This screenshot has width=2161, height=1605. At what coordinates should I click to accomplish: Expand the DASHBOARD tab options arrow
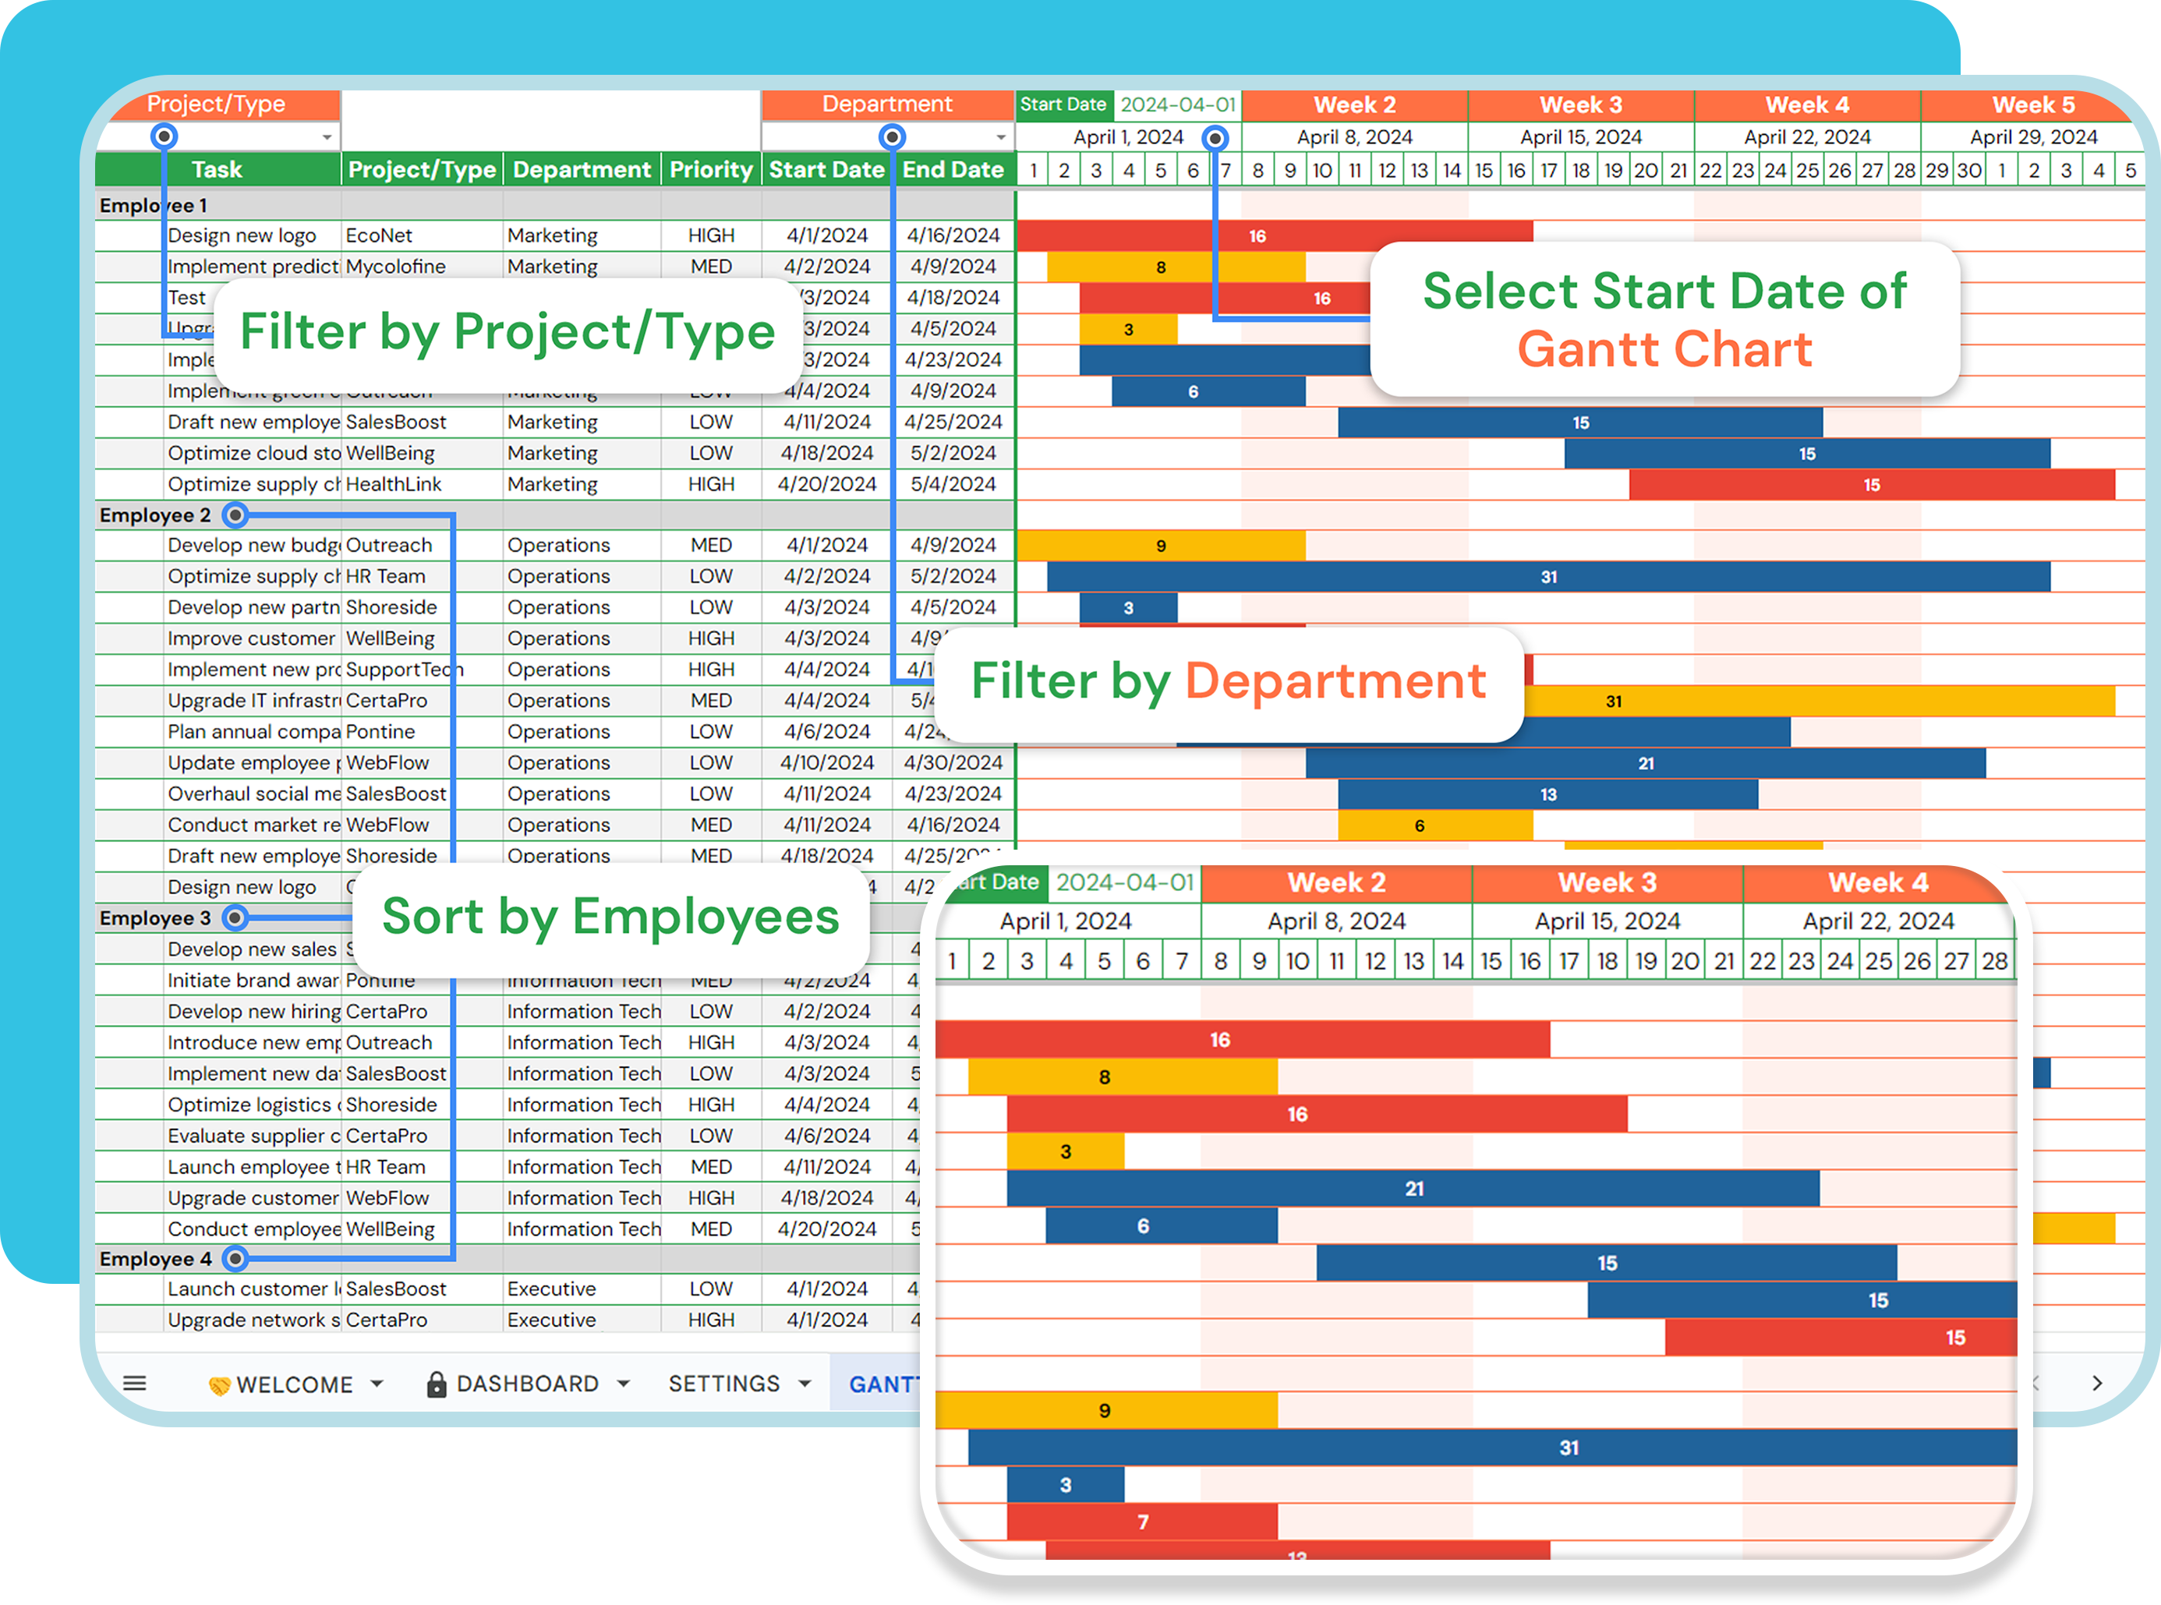[624, 1384]
